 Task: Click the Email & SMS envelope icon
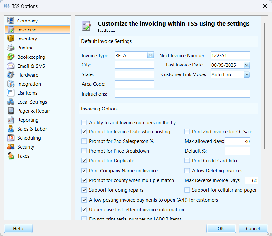point(11,66)
